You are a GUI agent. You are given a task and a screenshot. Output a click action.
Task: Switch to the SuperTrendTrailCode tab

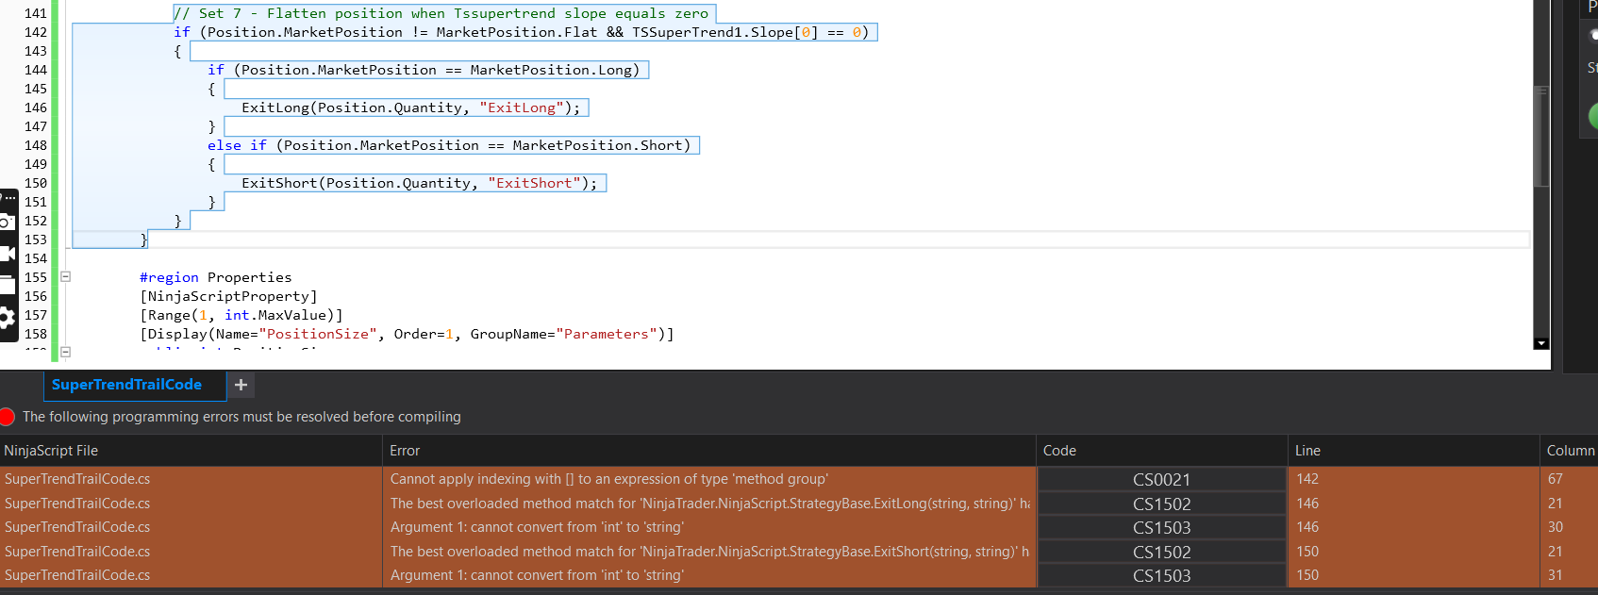[126, 385]
